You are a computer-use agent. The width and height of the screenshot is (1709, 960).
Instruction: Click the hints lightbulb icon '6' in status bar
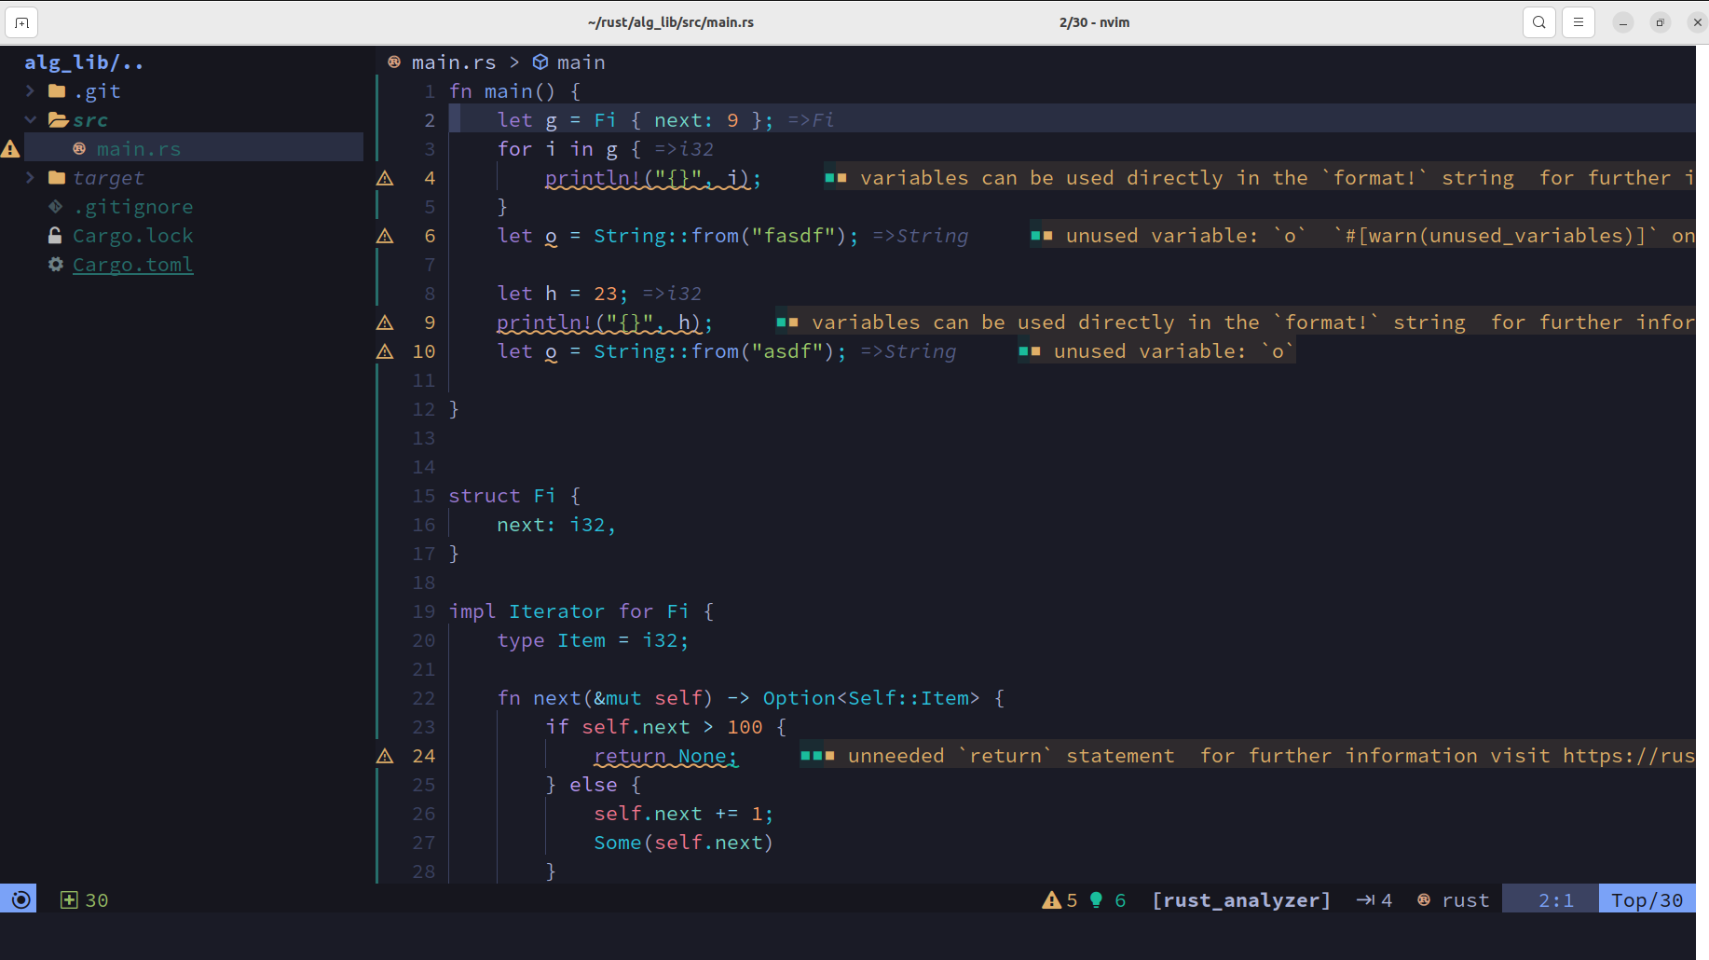click(x=1107, y=900)
